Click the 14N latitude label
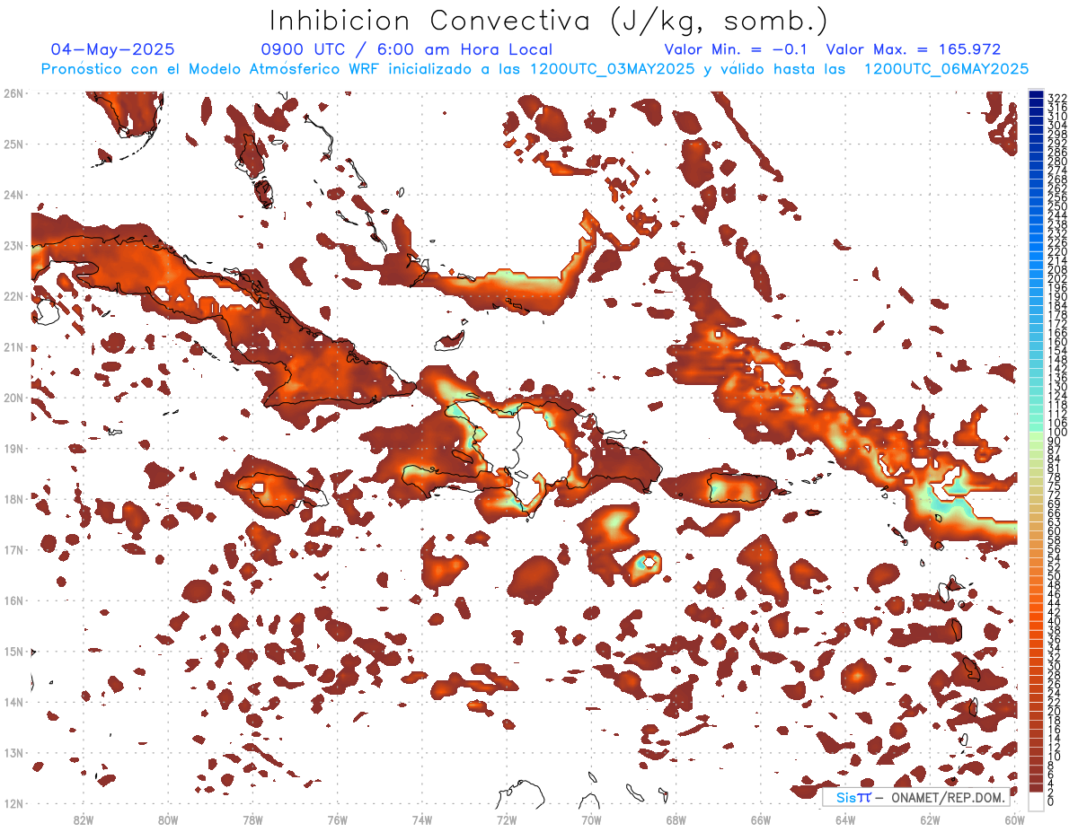 pos(13,702)
